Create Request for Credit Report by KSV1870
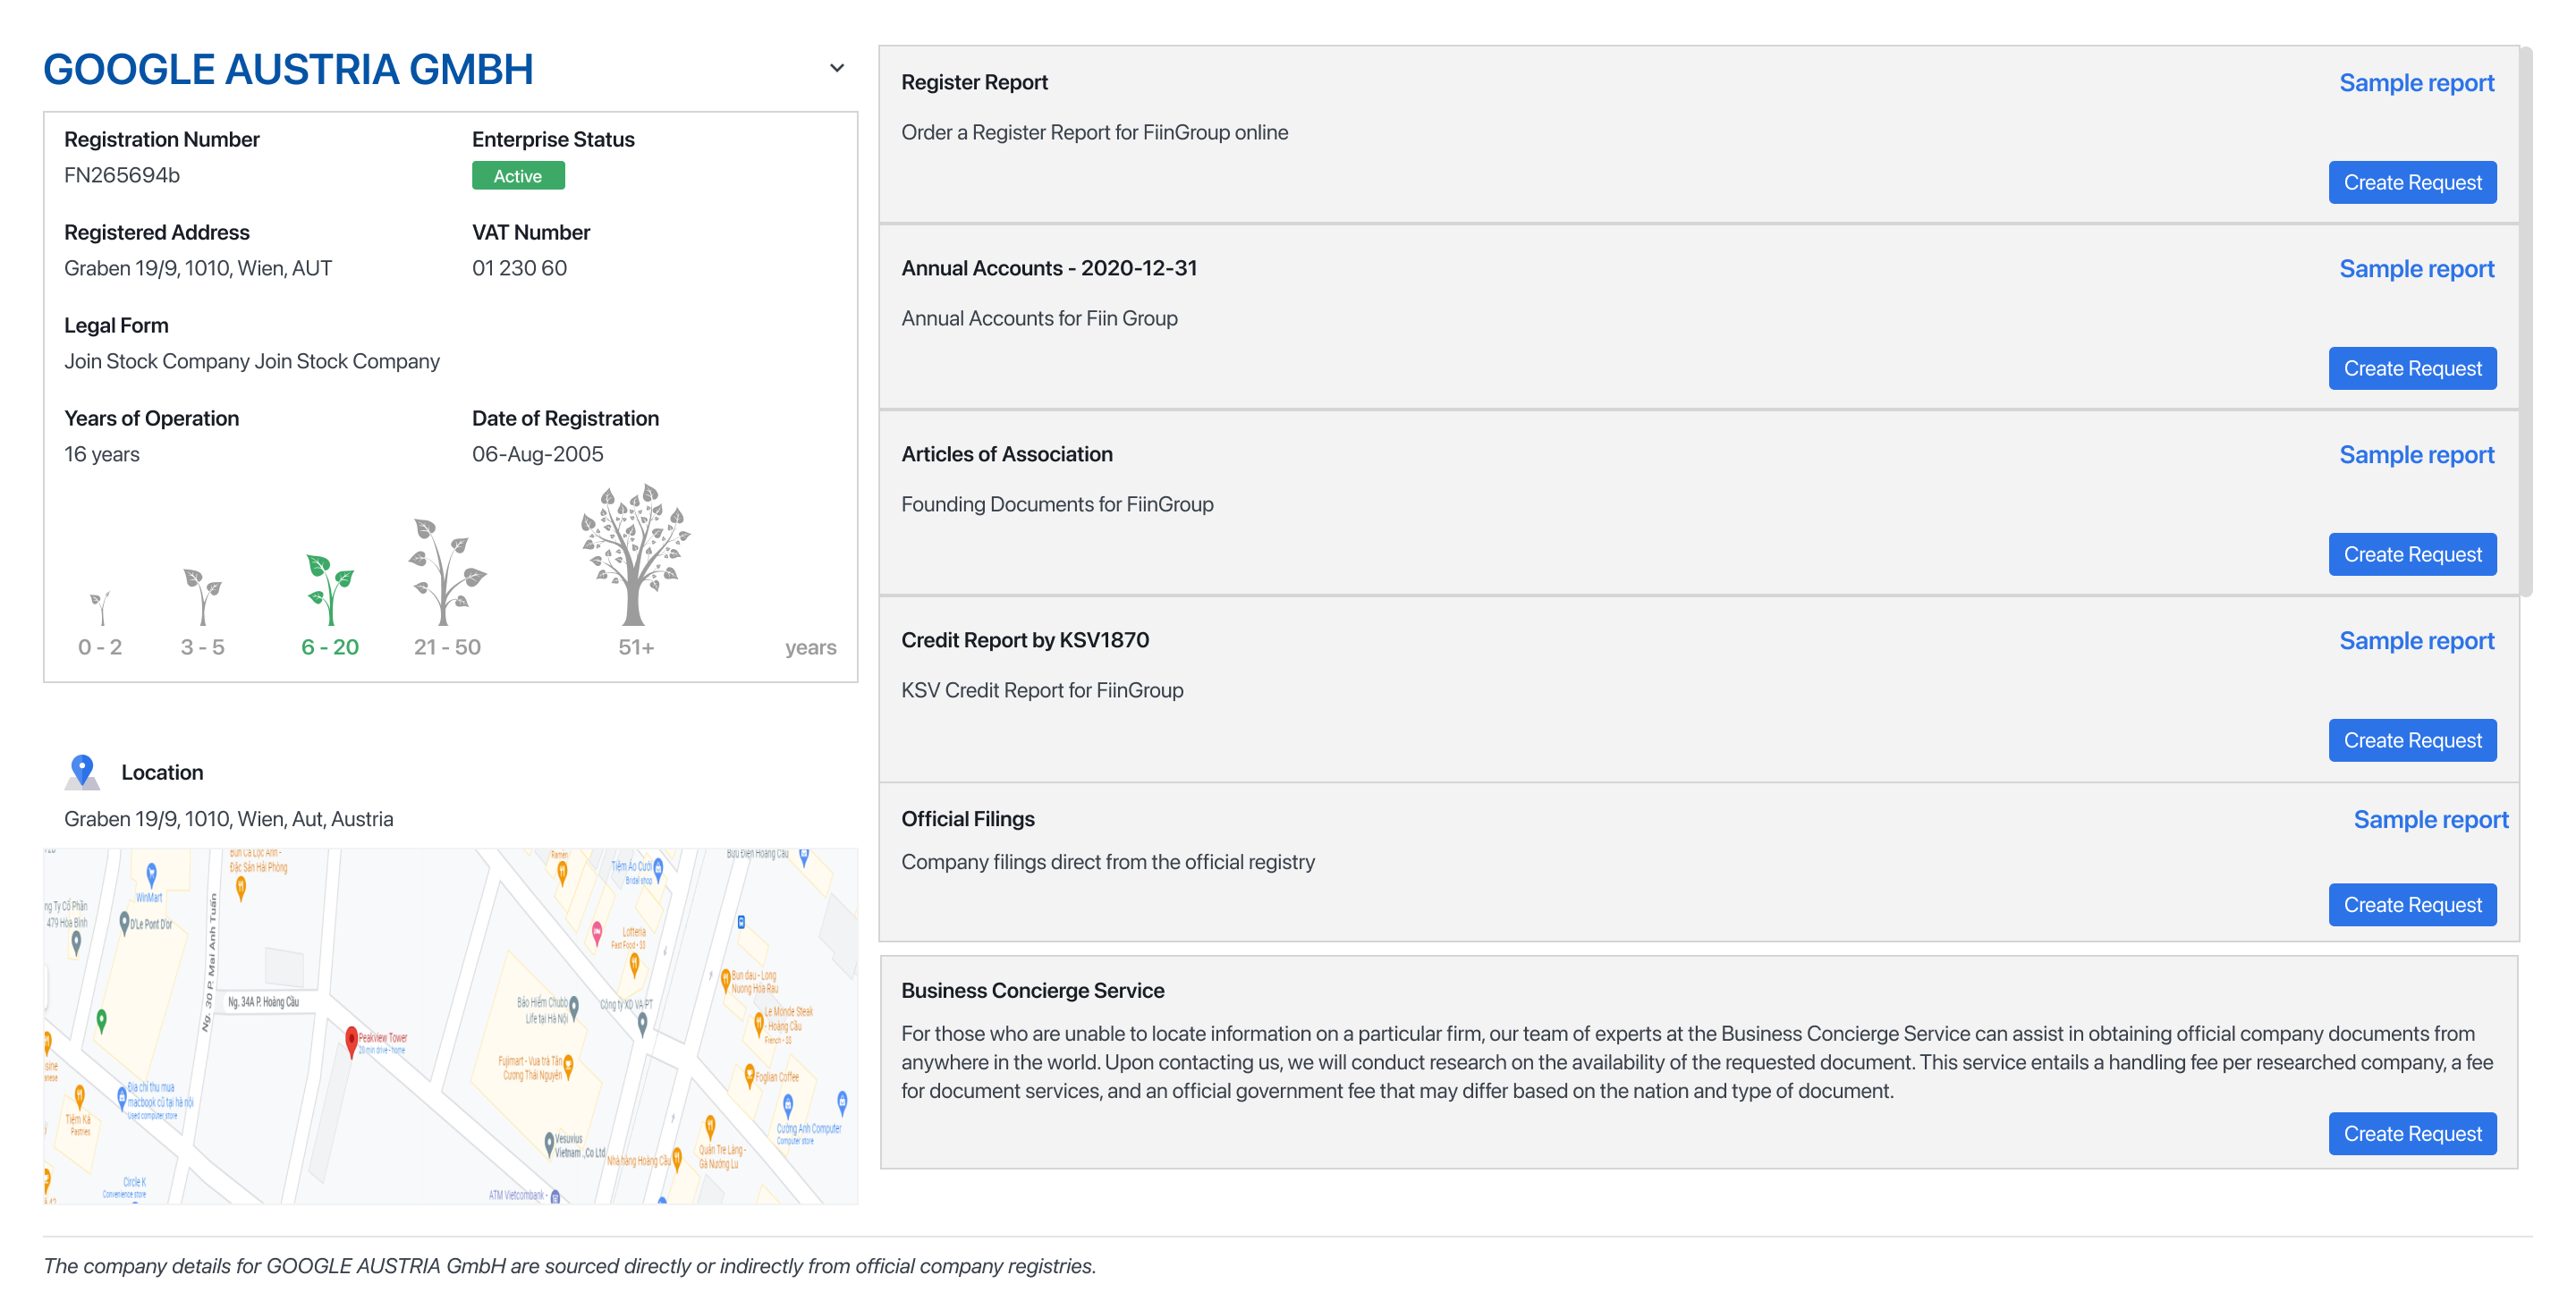Screen dimensions: 2576x1309 pyautogui.click(x=2411, y=741)
